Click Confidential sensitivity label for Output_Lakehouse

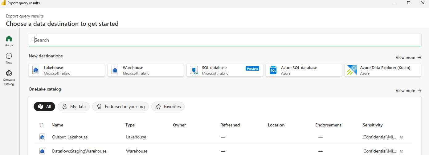pyautogui.click(x=380, y=137)
